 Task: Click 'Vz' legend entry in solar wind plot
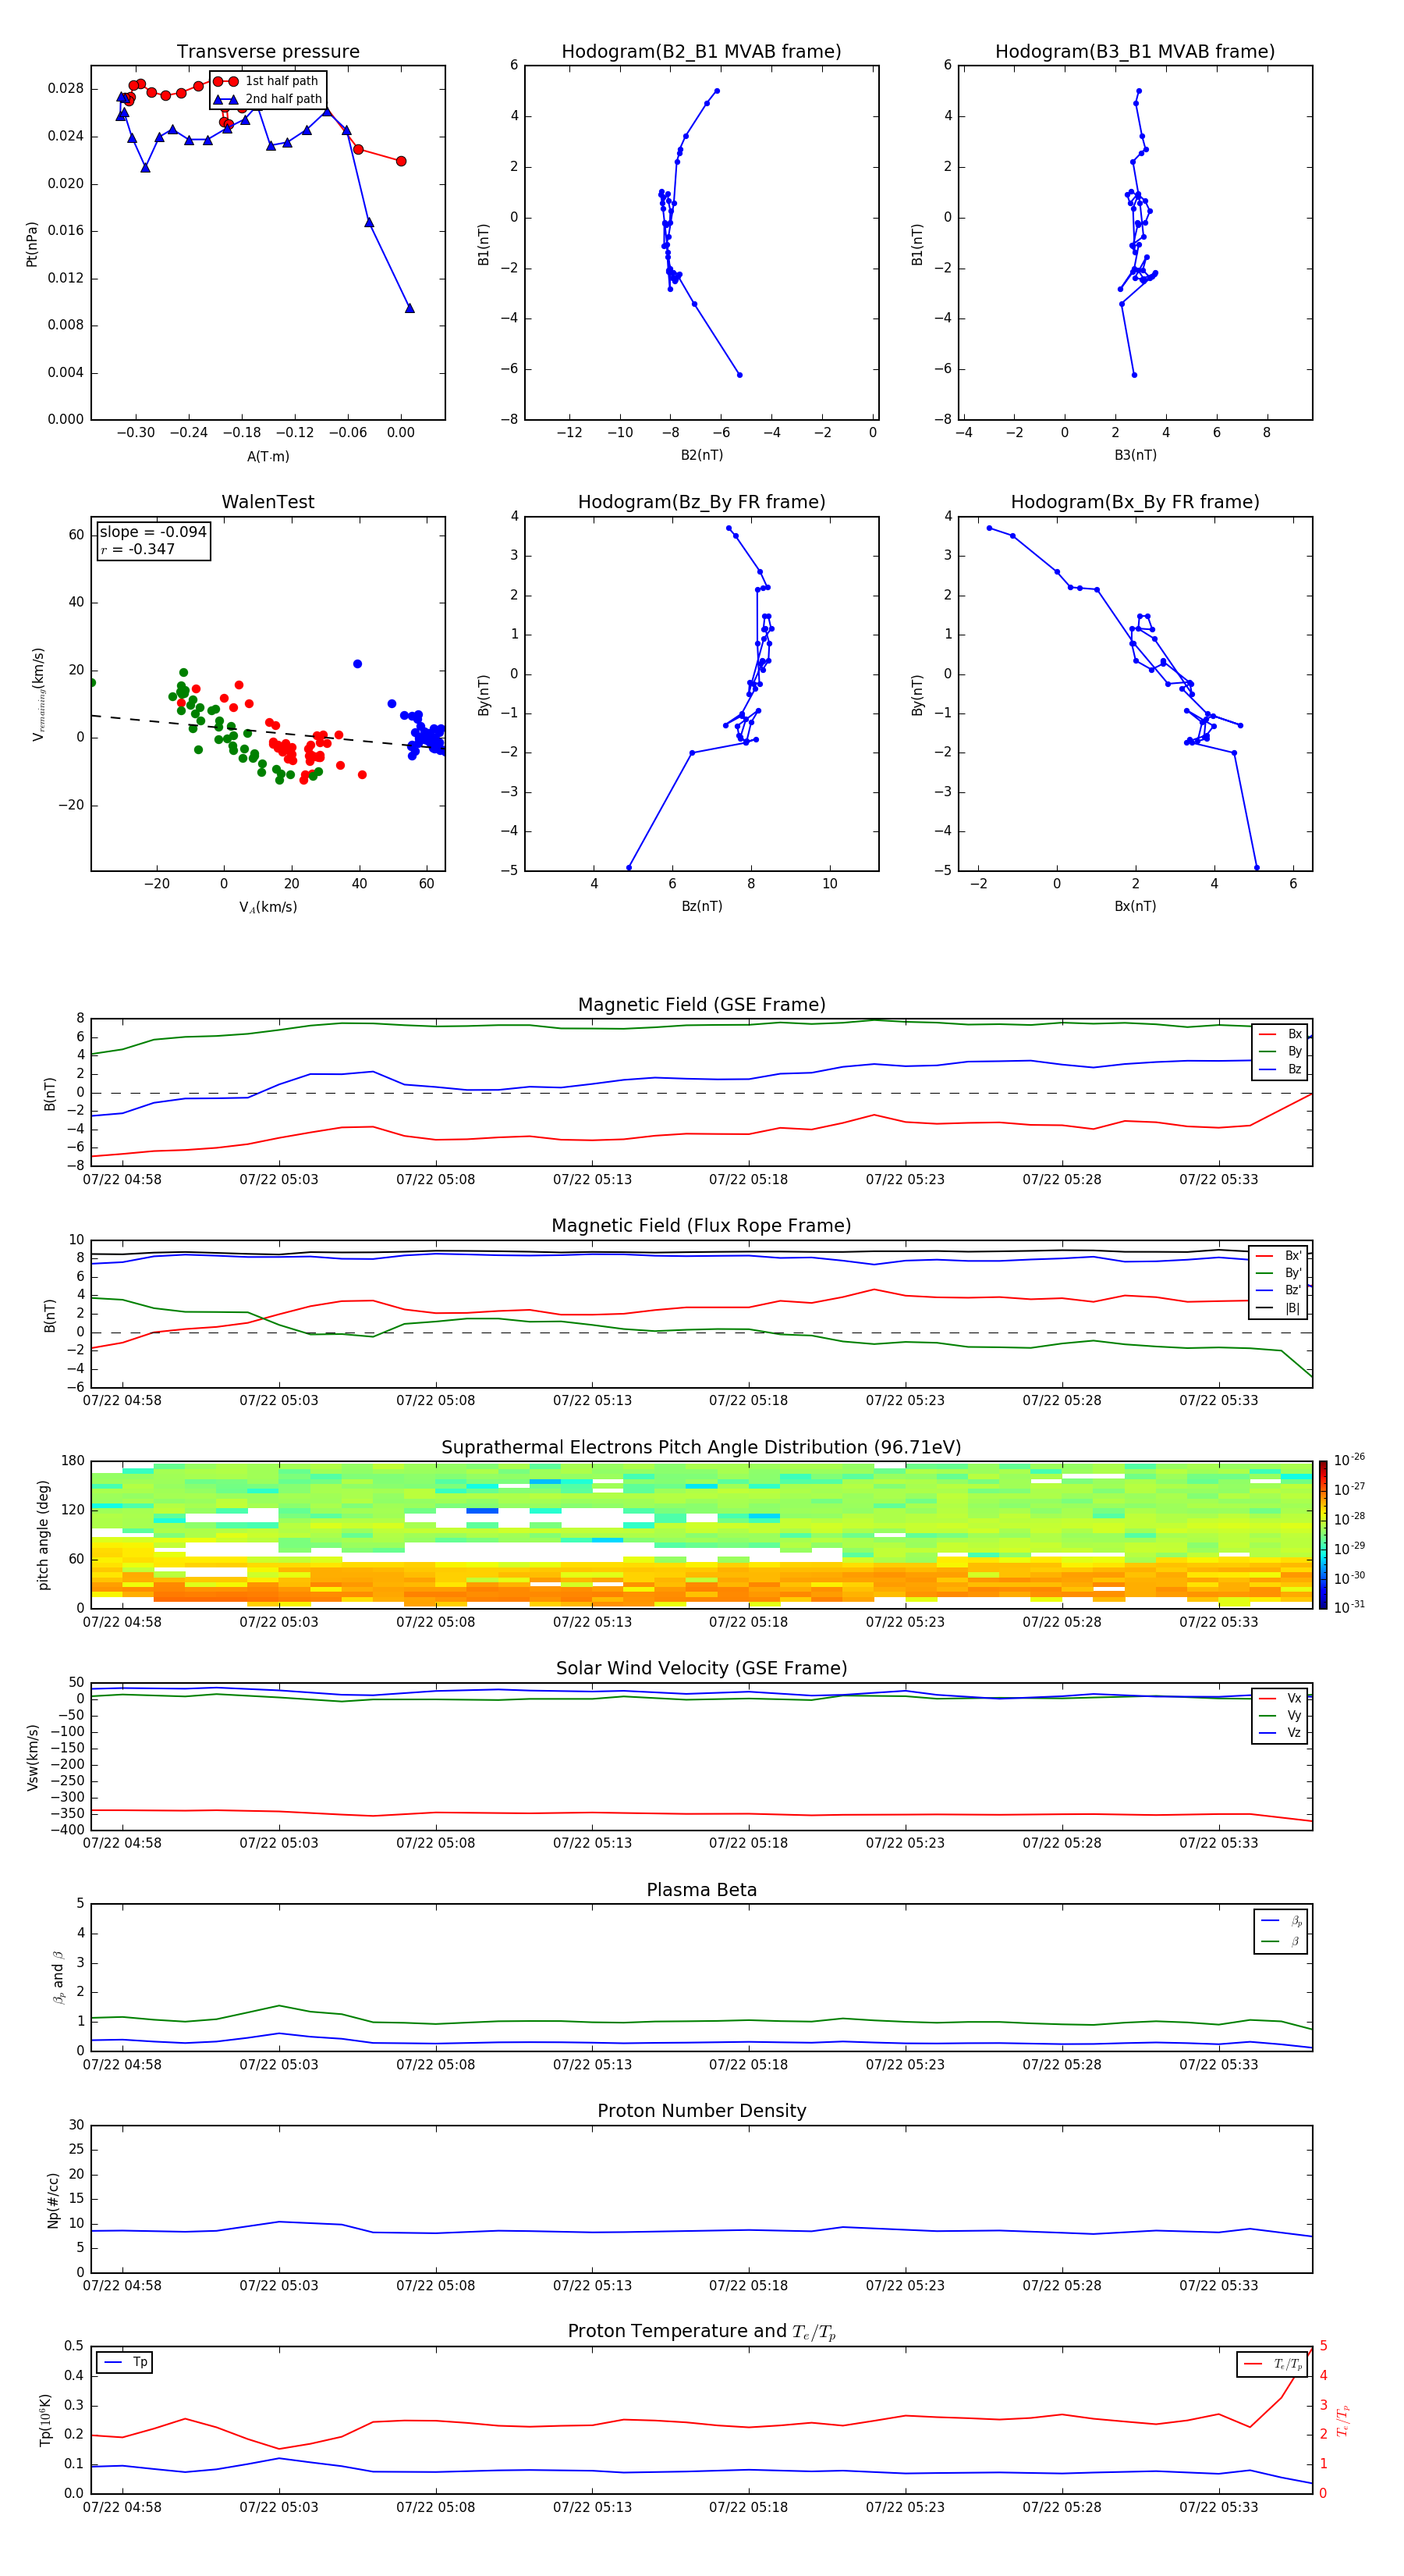(x=1280, y=1733)
